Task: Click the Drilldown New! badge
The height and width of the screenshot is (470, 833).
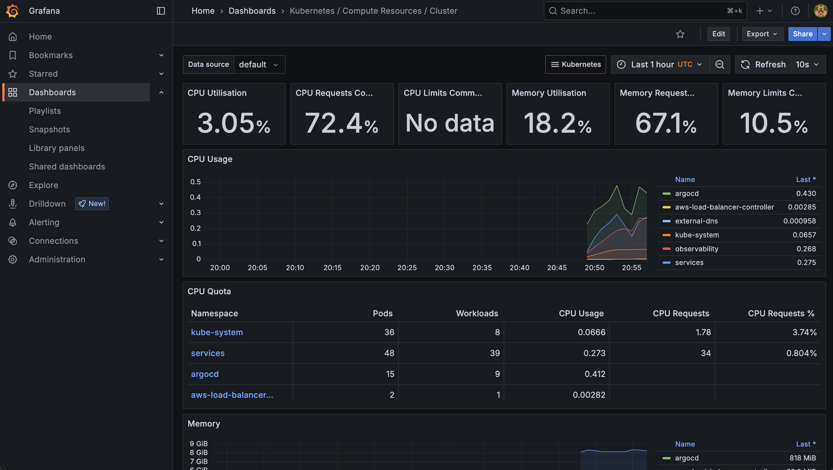Action: point(92,204)
